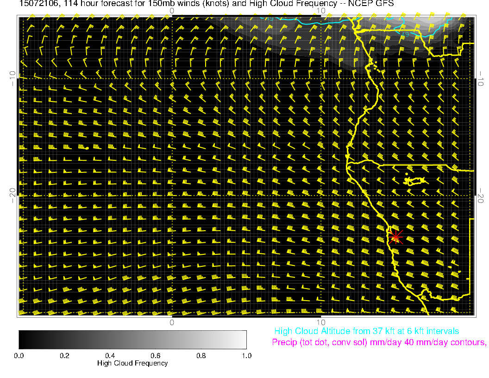Click the 0.4 tick label on colorbar
Image resolution: width=489 pixels, height=378 pixels.
click(x=110, y=355)
